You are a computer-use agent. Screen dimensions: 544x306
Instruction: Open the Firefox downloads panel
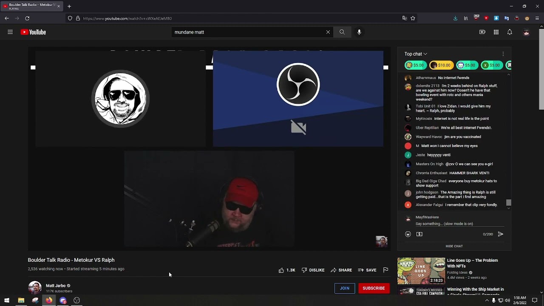tap(456, 18)
